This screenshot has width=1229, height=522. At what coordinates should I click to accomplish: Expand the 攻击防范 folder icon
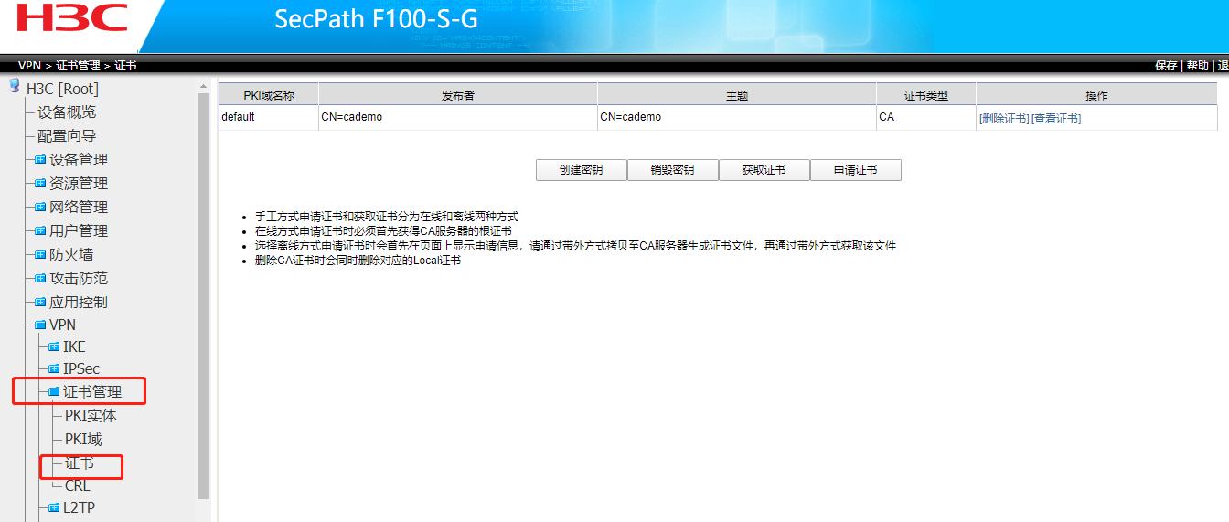point(40,278)
